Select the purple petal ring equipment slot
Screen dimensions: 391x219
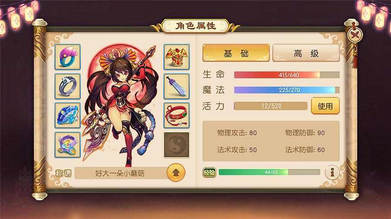pos(68,57)
